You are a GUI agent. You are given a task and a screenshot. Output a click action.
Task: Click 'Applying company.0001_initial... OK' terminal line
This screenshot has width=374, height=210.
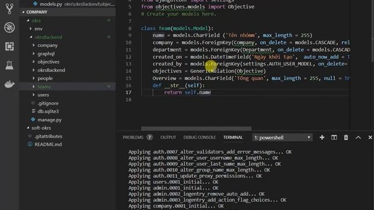point(176,206)
